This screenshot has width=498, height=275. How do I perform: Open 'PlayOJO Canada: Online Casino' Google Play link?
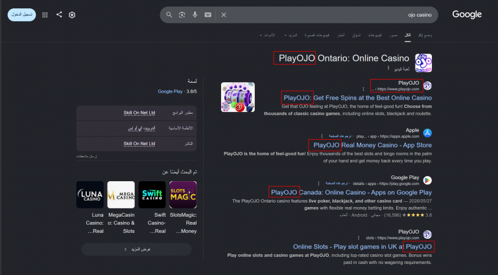point(351,192)
